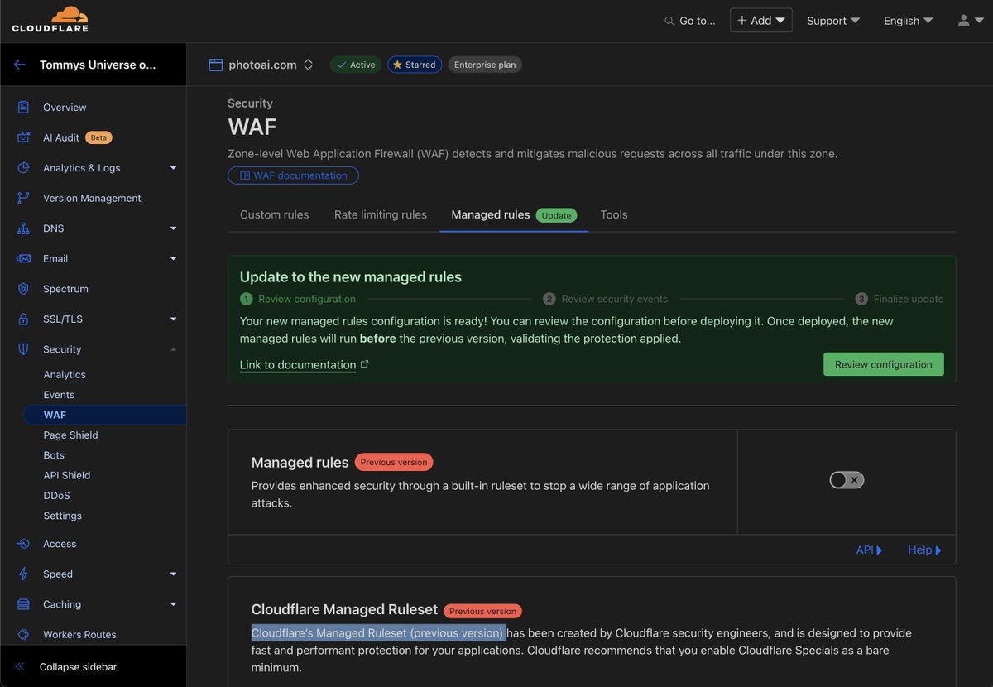
Task: Expand the DNS sidebar section
Action: 173,228
